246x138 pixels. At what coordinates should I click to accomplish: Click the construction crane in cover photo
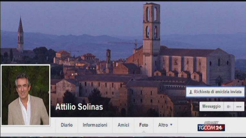pyautogui.click(x=125, y=44)
